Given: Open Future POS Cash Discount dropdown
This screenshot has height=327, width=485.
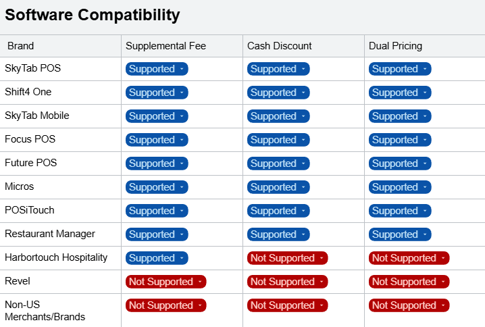Looking at the screenshot, I should (278, 163).
